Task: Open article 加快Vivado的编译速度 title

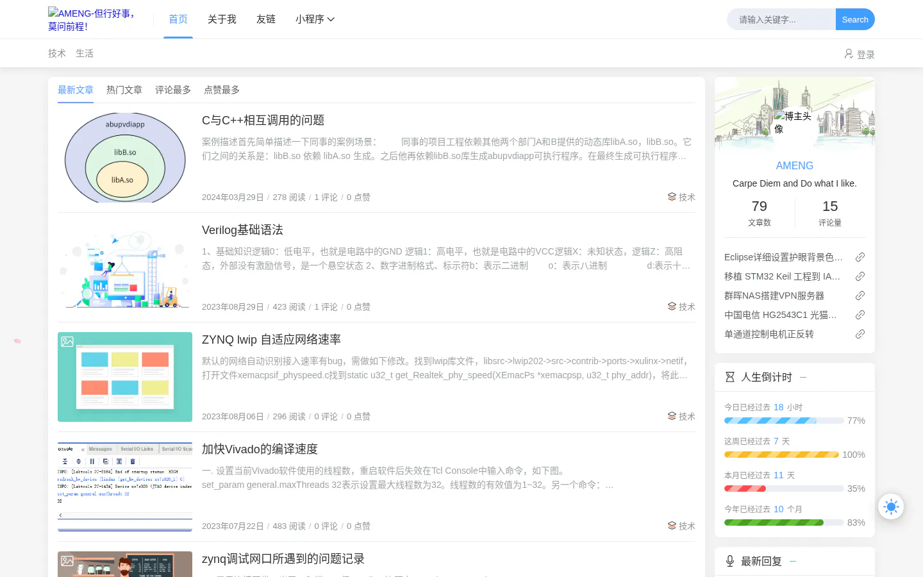Action: click(x=260, y=449)
